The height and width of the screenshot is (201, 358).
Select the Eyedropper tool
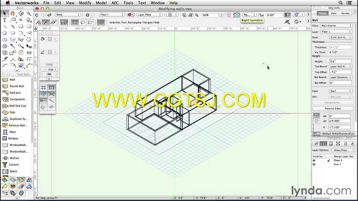13,46
